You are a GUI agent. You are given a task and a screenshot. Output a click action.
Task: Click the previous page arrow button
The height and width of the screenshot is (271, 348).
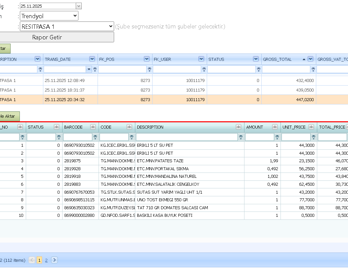click(32, 260)
